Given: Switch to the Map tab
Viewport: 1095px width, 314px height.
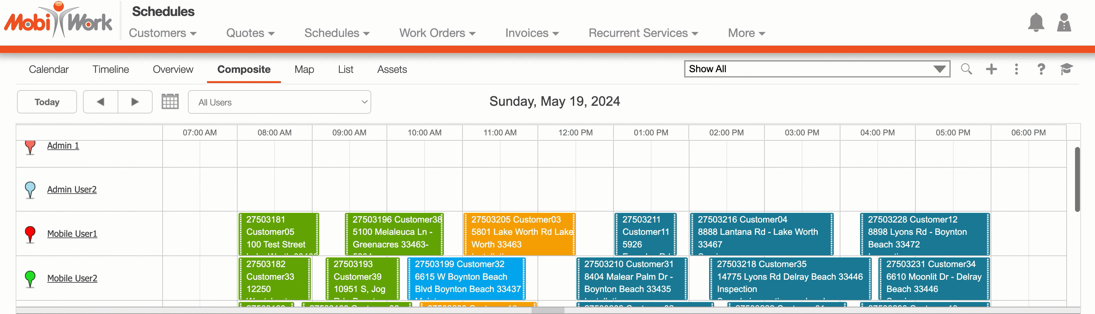Looking at the screenshot, I should tap(304, 69).
